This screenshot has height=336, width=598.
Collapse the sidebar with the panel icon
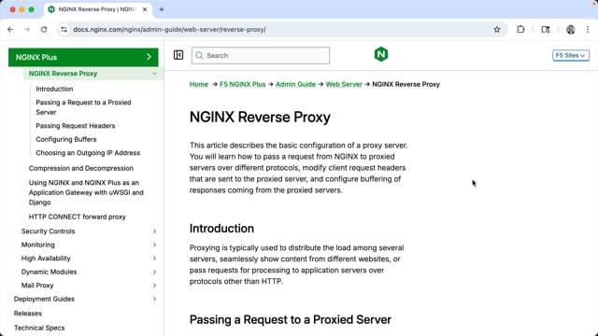click(x=178, y=55)
